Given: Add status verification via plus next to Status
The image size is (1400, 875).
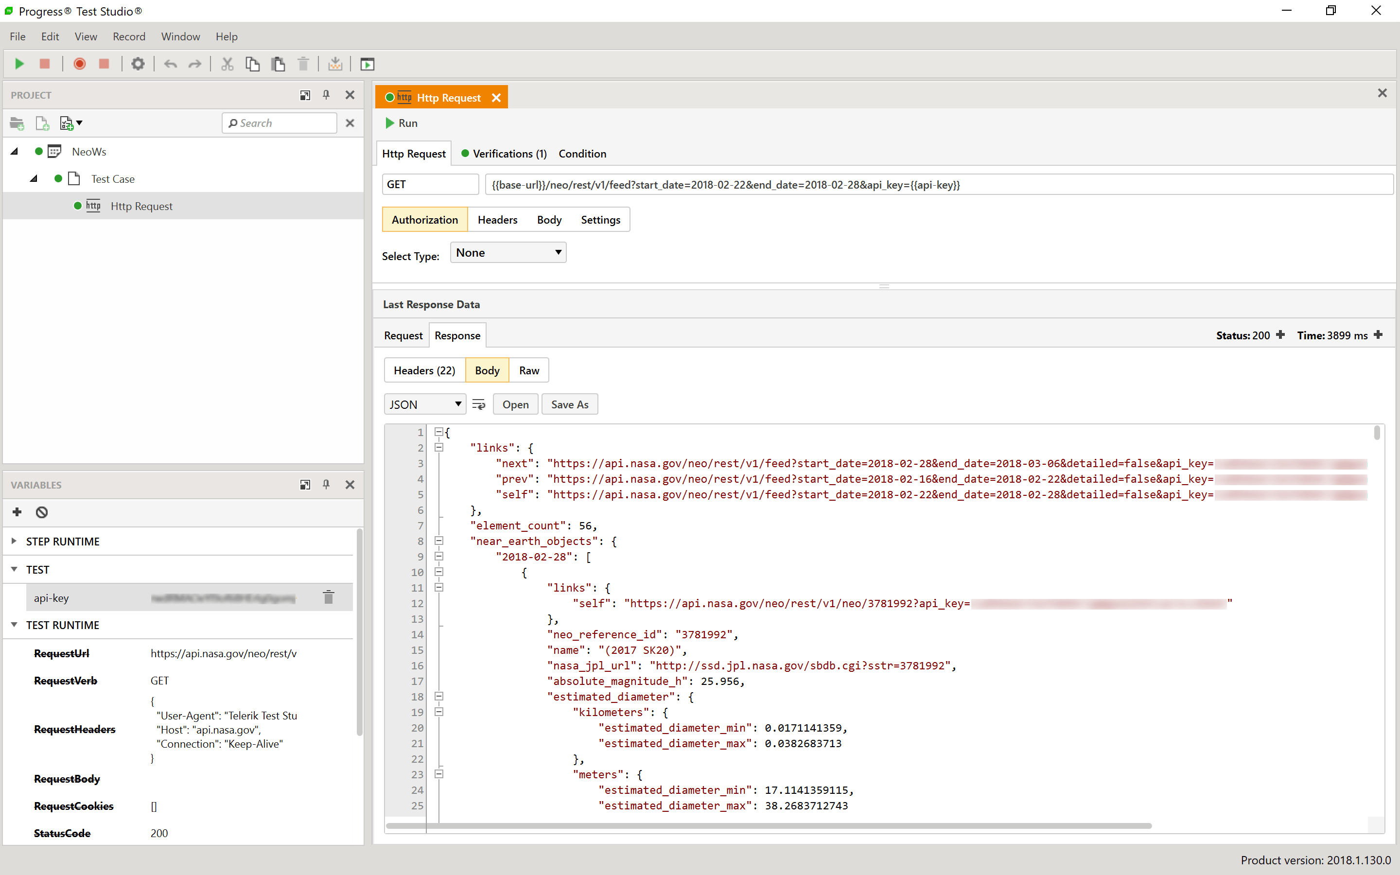Looking at the screenshot, I should coord(1280,334).
